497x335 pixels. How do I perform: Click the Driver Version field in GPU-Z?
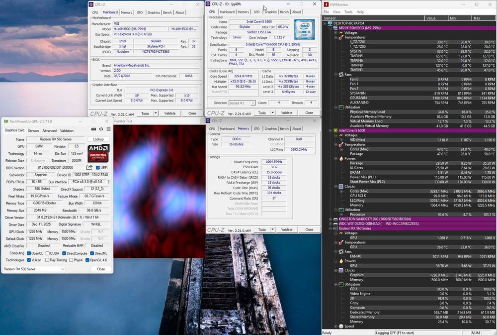[x=68, y=218]
